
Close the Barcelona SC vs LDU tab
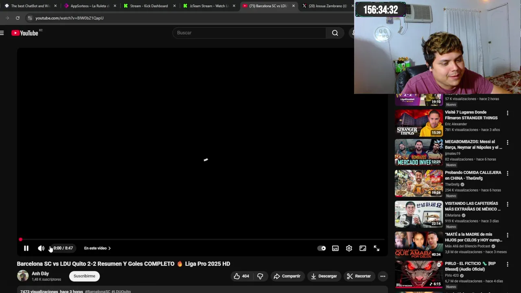pos(293,6)
